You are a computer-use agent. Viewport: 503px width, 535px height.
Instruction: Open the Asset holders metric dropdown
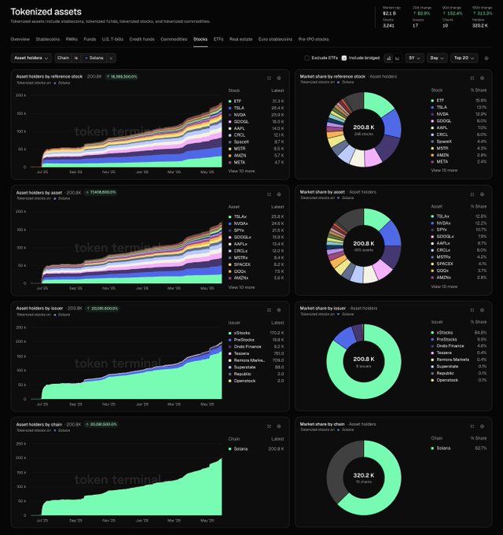tap(31, 58)
